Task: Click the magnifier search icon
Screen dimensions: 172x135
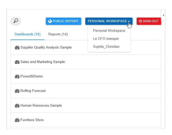Action: (15, 21)
